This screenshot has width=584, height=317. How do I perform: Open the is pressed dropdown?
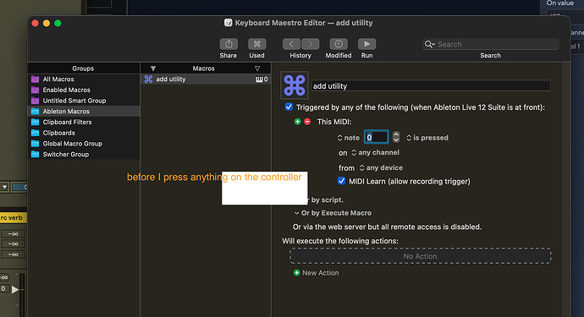tap(427, 138)
